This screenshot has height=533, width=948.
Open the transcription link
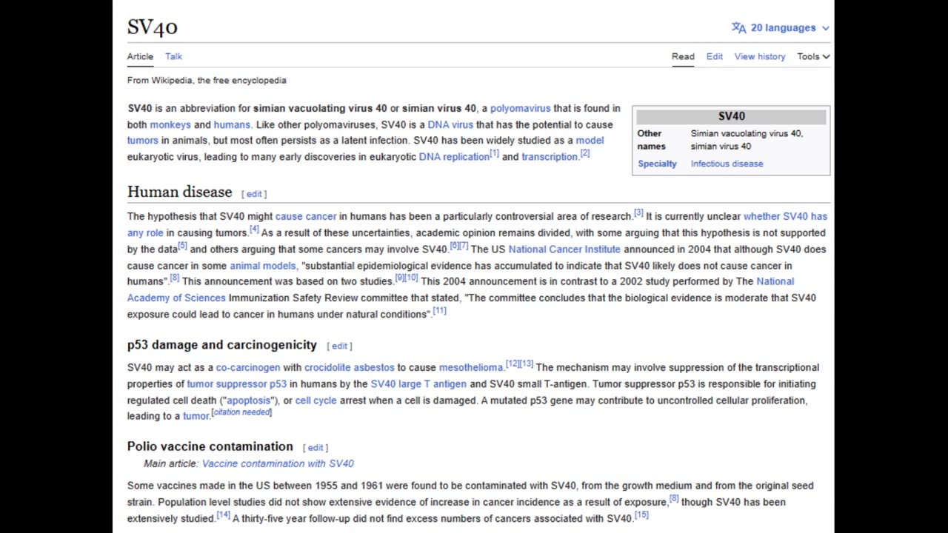click(549, 156)
